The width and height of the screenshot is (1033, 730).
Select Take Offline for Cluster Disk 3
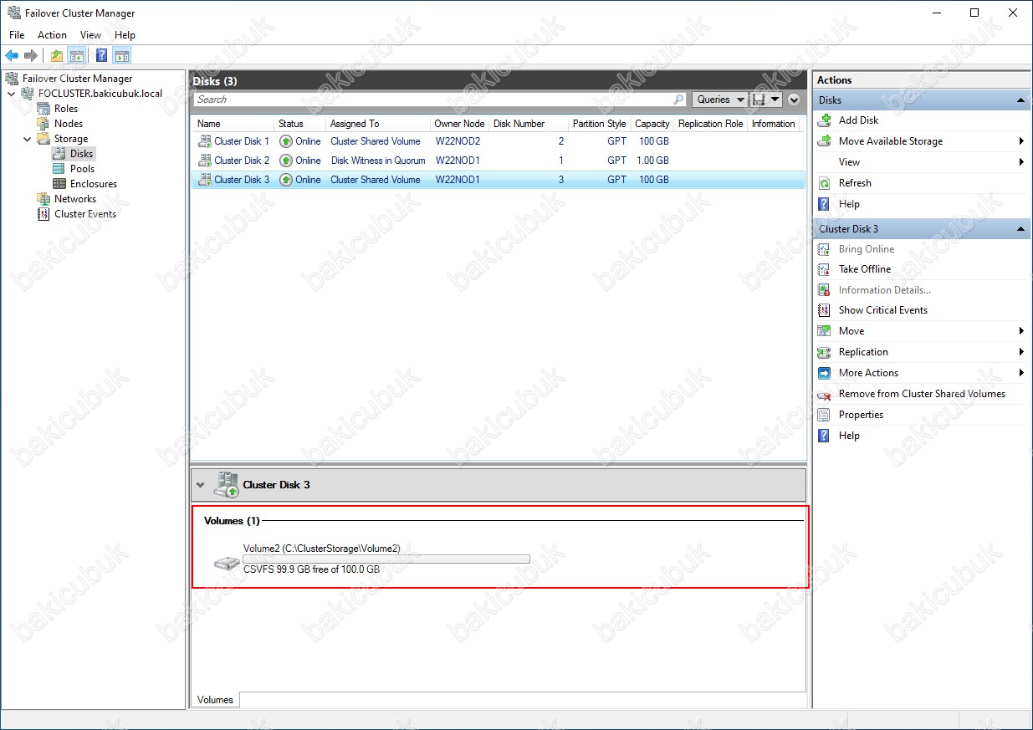click(865, 269)
